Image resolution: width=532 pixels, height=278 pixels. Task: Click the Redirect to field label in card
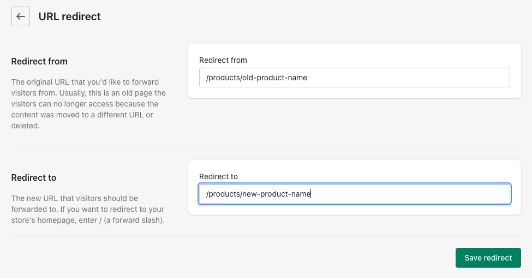[218, 176]
